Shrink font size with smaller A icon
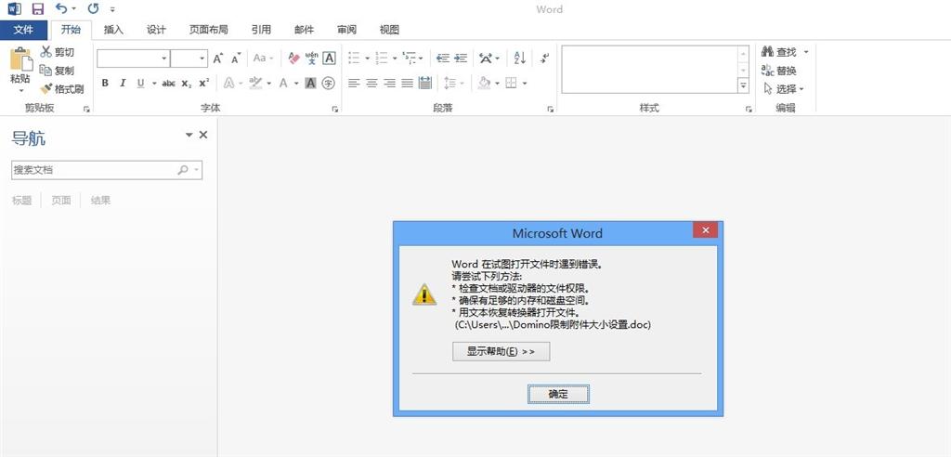The width and height of the screenshot is (951, 457). 236,59
